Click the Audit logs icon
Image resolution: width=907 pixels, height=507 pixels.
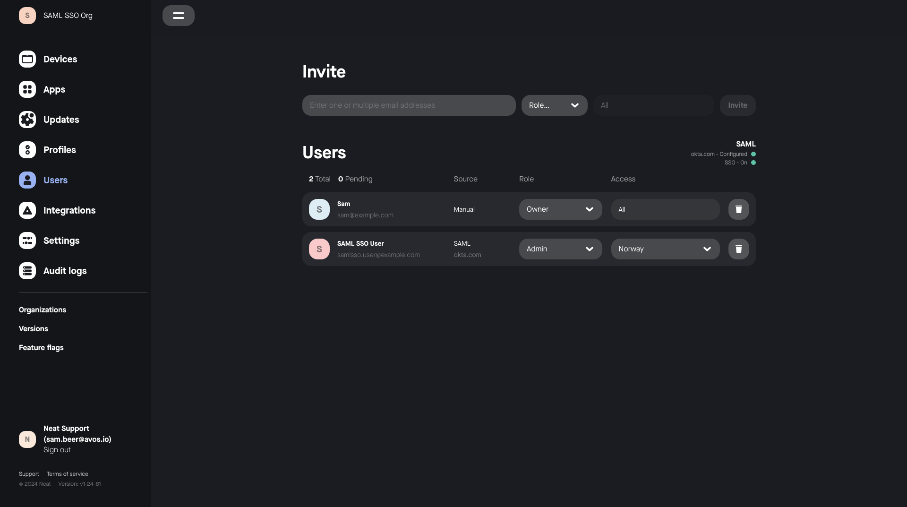(27, 271)
